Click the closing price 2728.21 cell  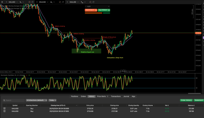[114, 109]
